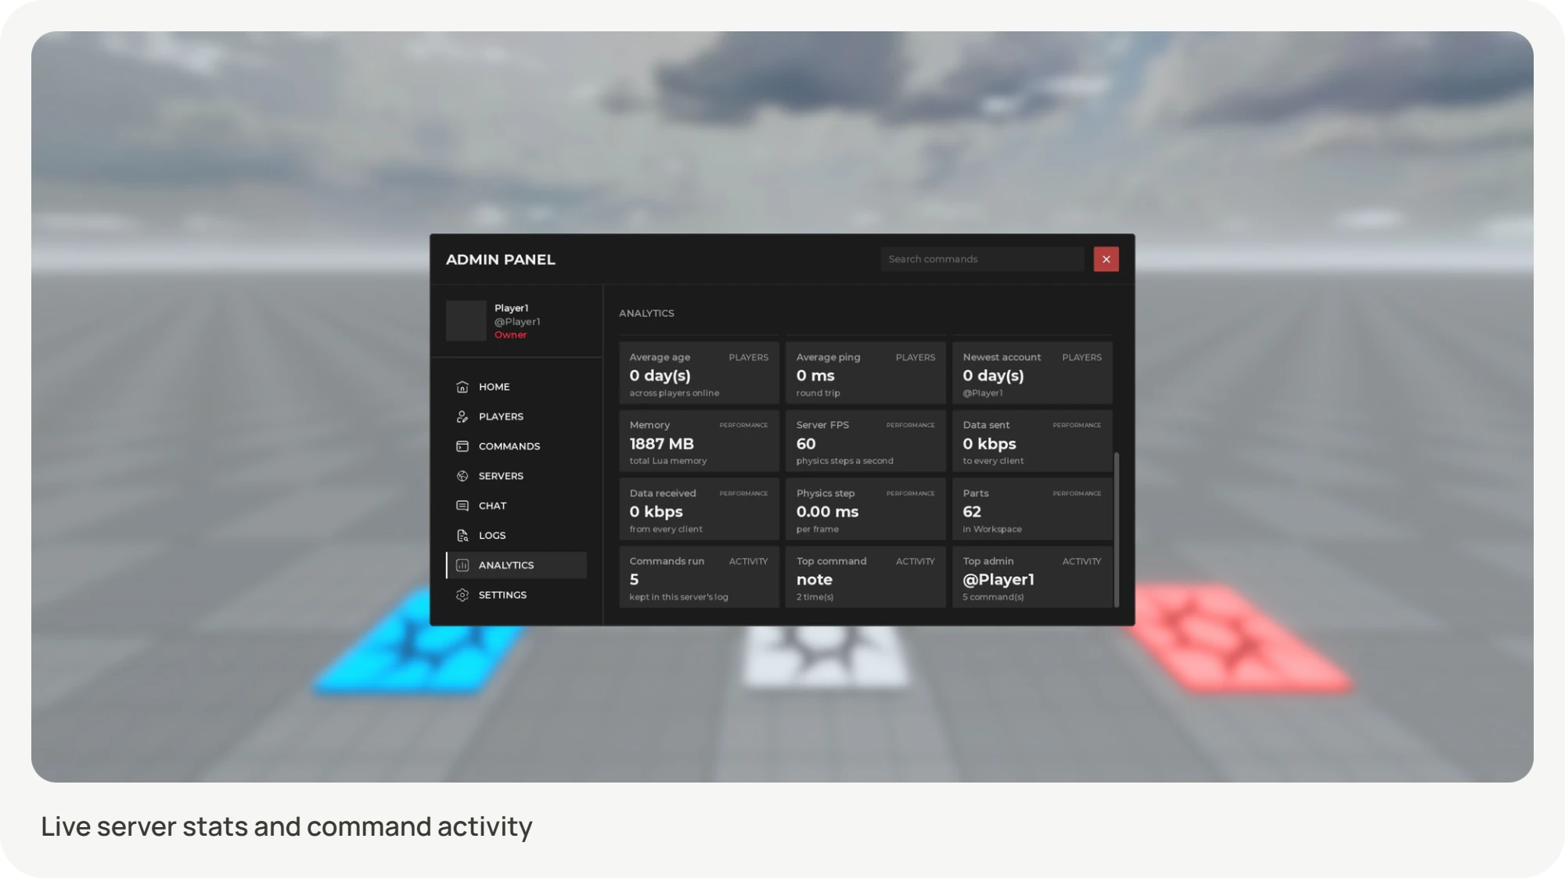Click the Servers globe icon
This screenshot has width=1565, height=878.
click(462, 476)
